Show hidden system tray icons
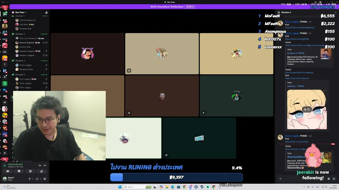 click(x=305, y=187)
